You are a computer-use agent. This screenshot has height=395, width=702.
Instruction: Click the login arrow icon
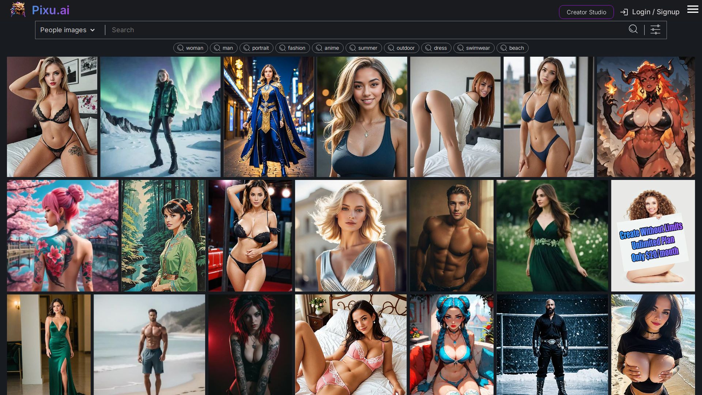pyautogui.click(x=624, y=12)
